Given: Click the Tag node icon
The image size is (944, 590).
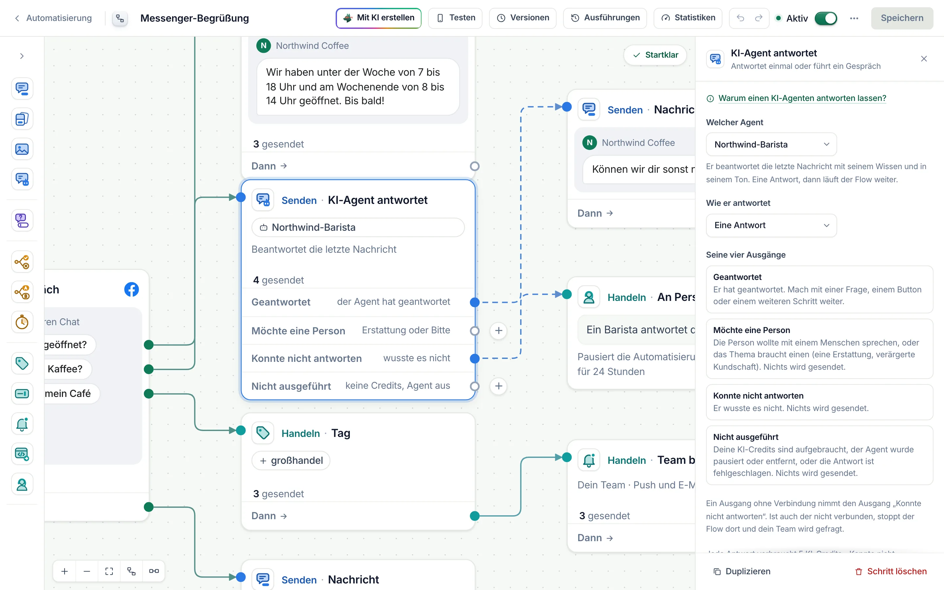Looking at the screenshot, I should (x=263, y=433).
